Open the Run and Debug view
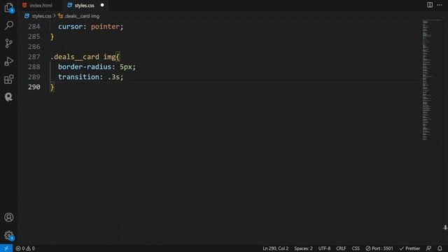The width and height of the screenshot is (448, 252). (9, 61)
